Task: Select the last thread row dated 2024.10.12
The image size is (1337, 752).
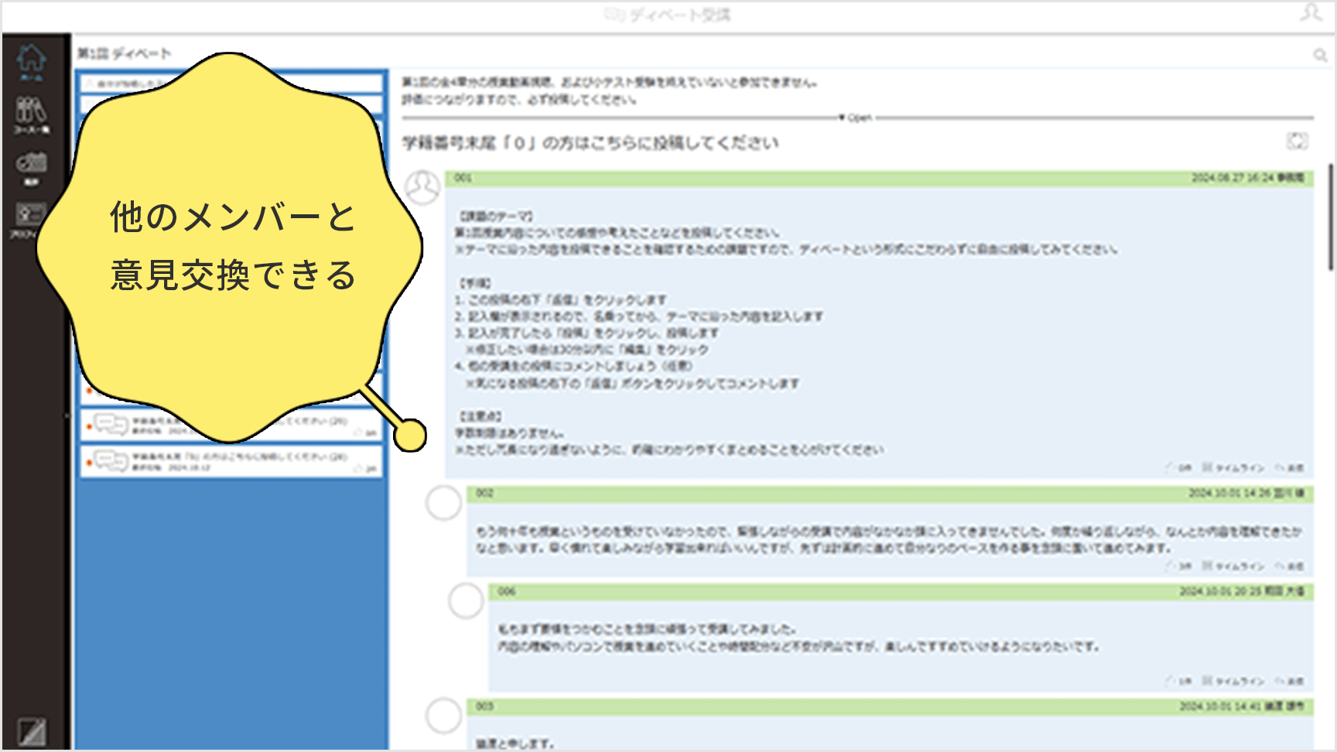Action: pos(232,461)
